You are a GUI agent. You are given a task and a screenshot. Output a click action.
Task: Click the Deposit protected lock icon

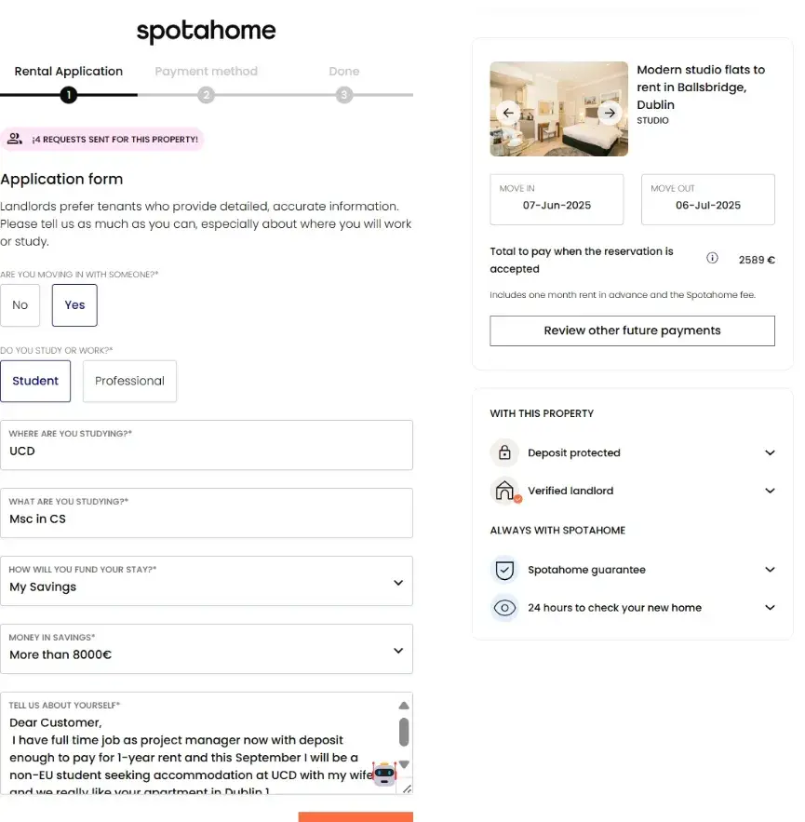tap(504, 453)
